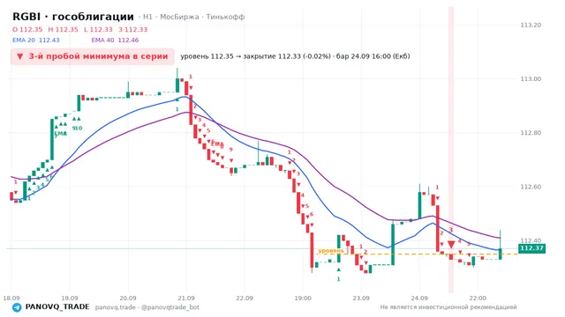The width and height of the screenshot is (565, 317).
Task: Click the Telegram logo icon beside PANOVQ_TRADE
Action: click(17, 307)
